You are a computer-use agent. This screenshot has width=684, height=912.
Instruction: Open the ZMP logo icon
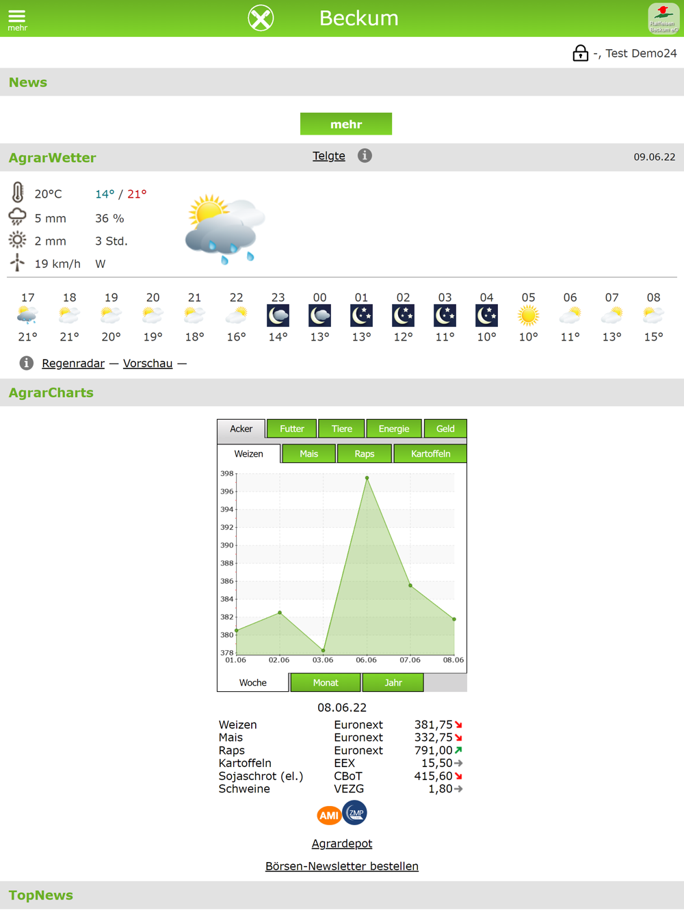[355, 813]
